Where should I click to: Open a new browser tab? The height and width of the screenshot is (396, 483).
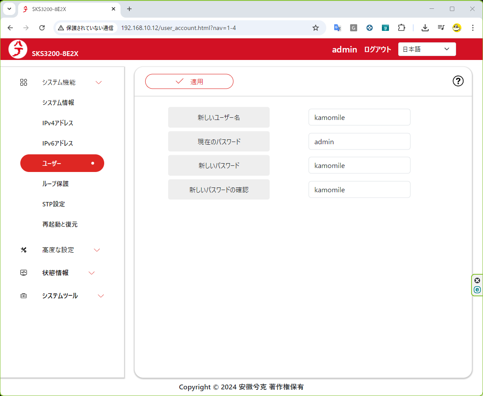(x=129, y=9)
